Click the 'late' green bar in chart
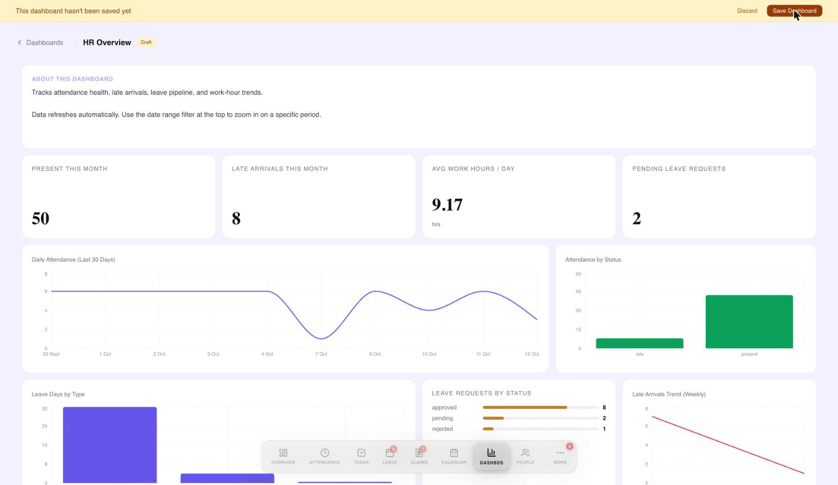The width and height of the screenshot is (838, 485). [639, 344]
